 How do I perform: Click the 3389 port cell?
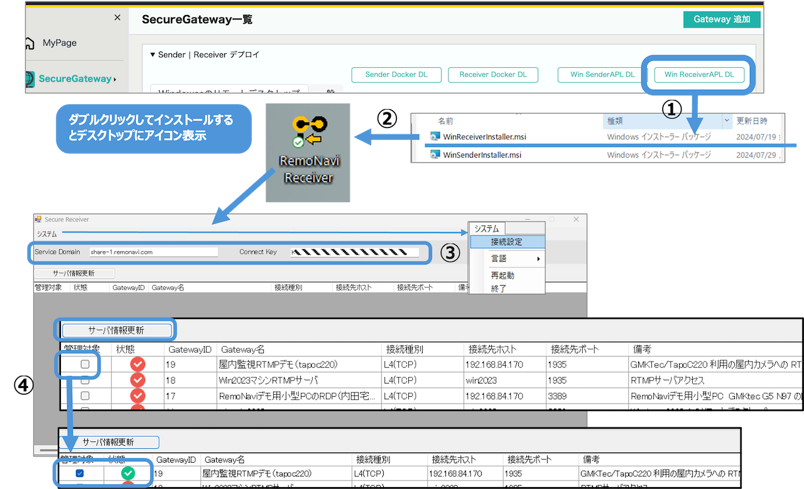(558, 396)
